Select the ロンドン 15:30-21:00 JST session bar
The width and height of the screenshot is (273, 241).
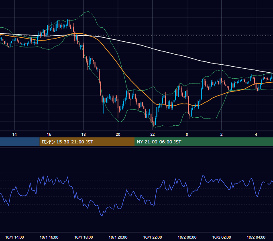coord(87,142)
